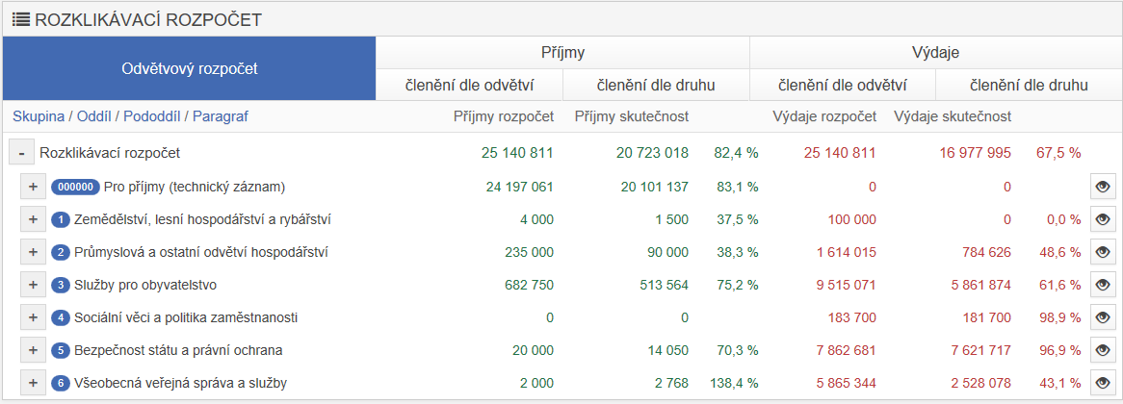This screenshot has height=404, width=1123.
Task: Click the 000000 badge for Pro příjmy
Action: (x=75, y=188)
